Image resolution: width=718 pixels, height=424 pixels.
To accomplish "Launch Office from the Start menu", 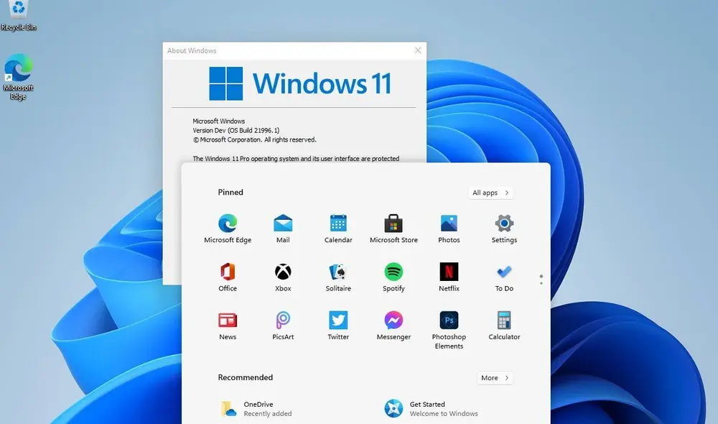I will (x=228, y=273).
